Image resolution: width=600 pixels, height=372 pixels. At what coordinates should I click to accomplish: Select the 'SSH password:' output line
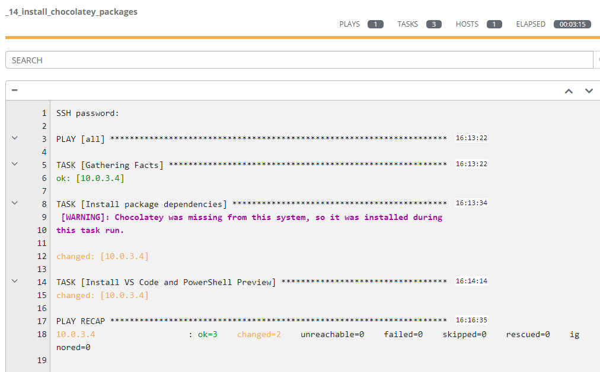tap(88, 114)
